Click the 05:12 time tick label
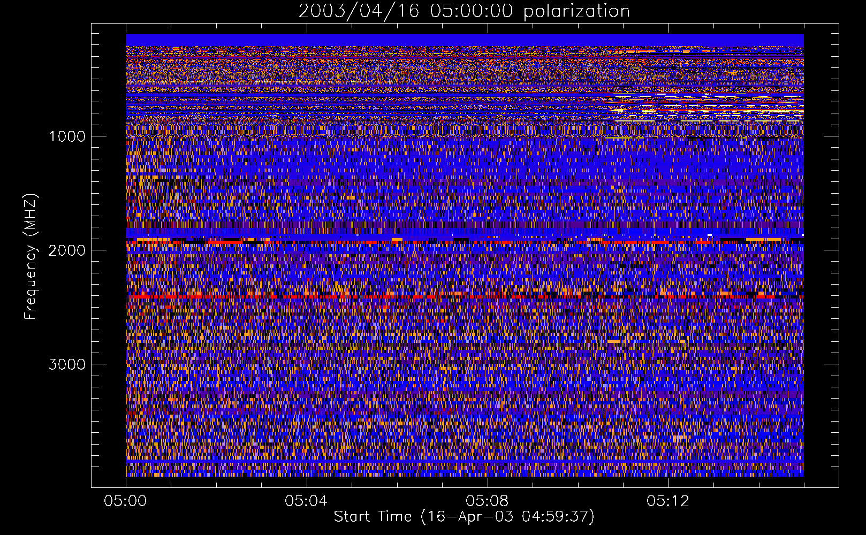This screenshot has height=535, width=866. tap(668, 501)
